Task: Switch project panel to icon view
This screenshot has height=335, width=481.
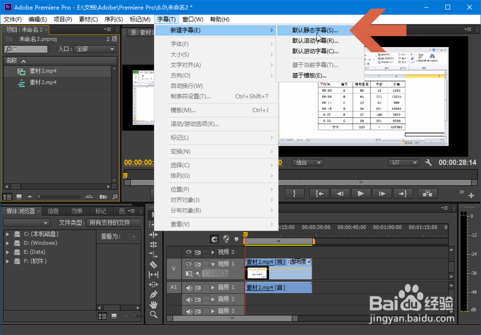Action: 19,197
